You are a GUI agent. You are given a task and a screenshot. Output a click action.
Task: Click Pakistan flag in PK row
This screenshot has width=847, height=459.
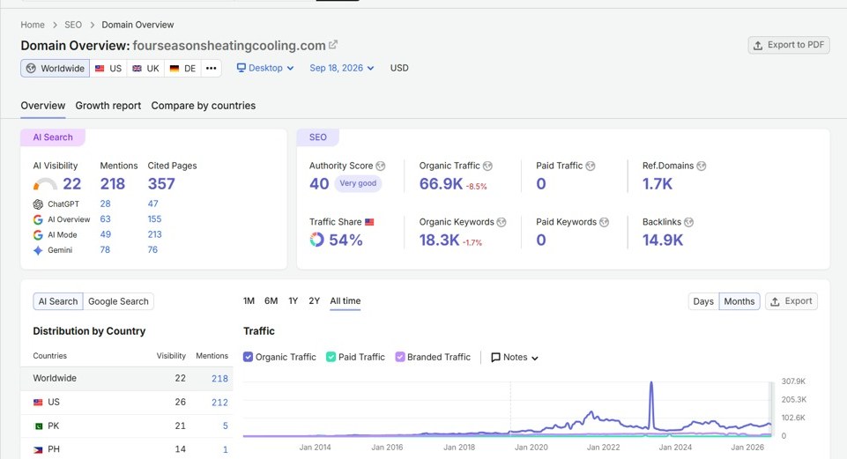[38, 426]
